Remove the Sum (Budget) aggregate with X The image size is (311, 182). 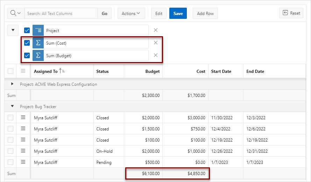coord(156,55)
